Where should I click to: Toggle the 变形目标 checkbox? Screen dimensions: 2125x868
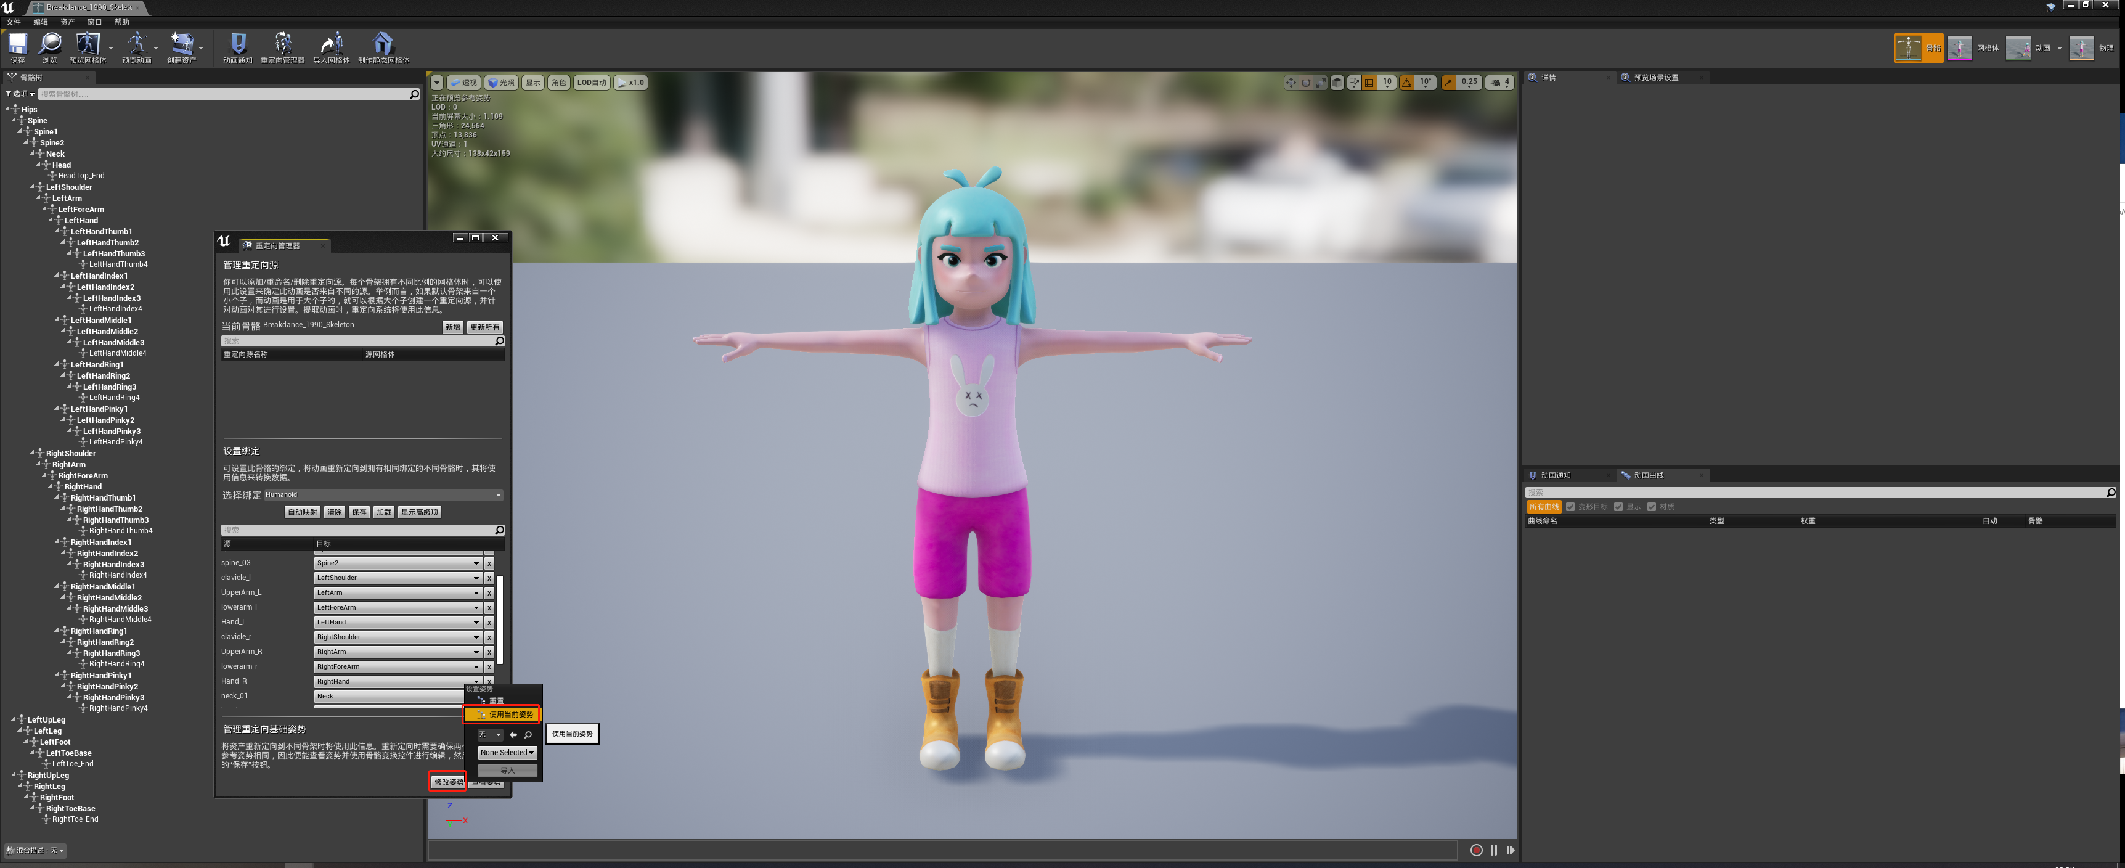[1571, 507]
